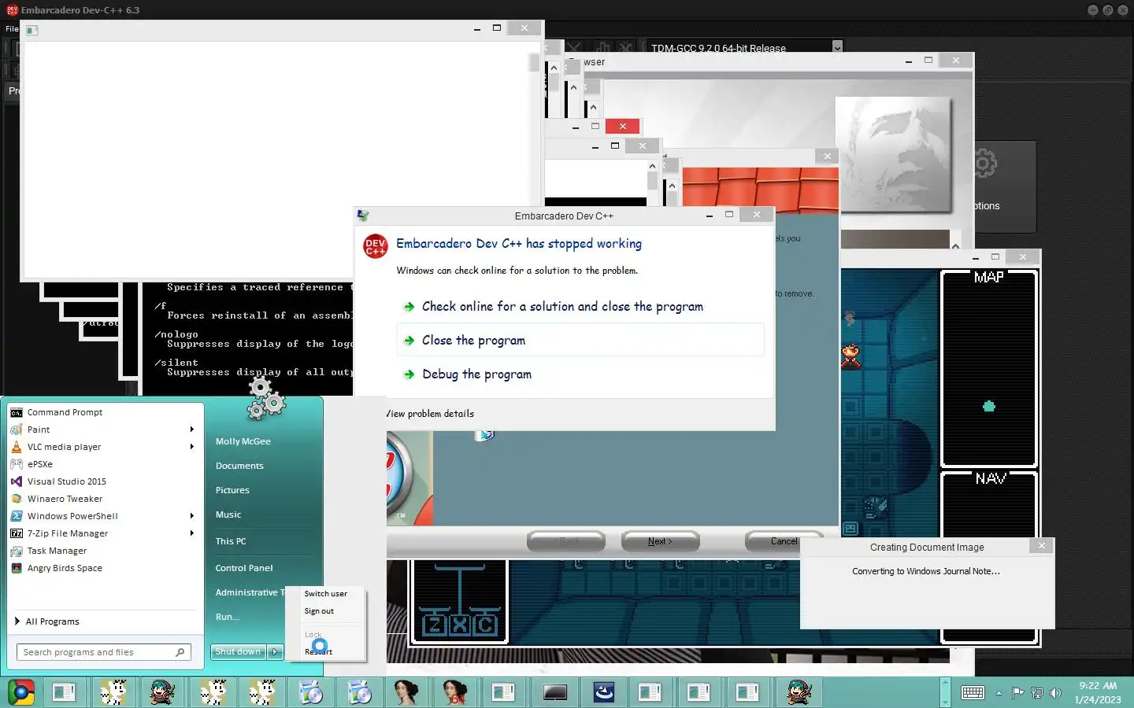
Task: Open the woman portrait taskbar icon with red badge
Action: pos(454,692)
